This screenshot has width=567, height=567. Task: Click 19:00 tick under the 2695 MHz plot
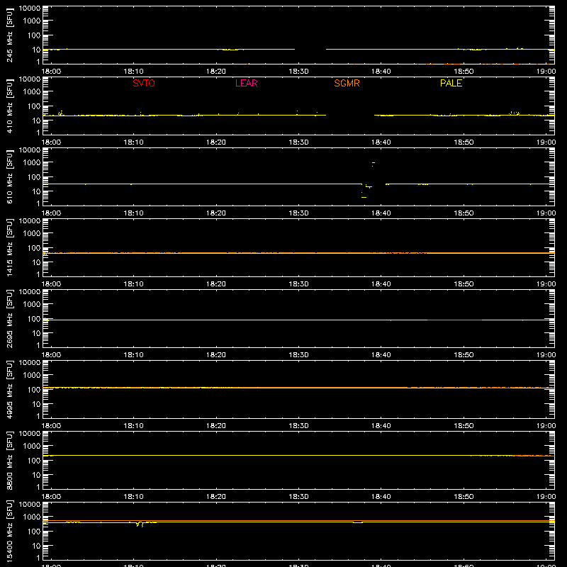(x=546, y=355)
